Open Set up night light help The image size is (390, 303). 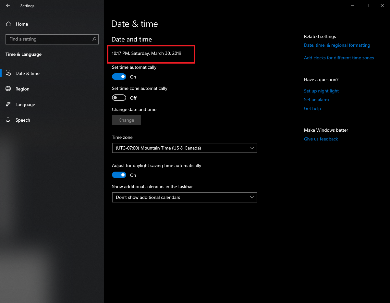coord(321,91)
